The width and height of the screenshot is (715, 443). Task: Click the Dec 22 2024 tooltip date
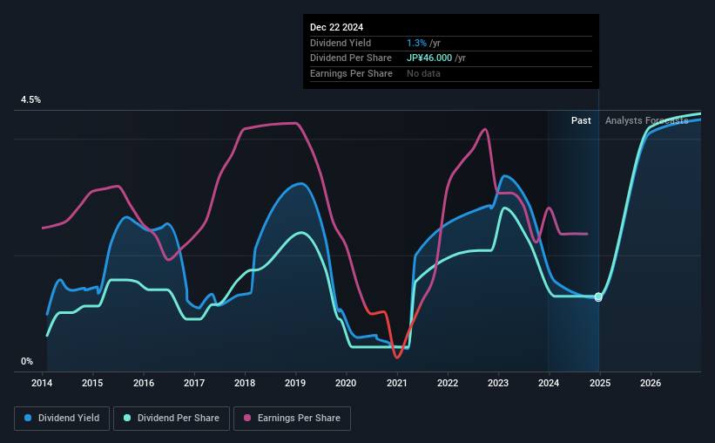(x=336, y=27)
